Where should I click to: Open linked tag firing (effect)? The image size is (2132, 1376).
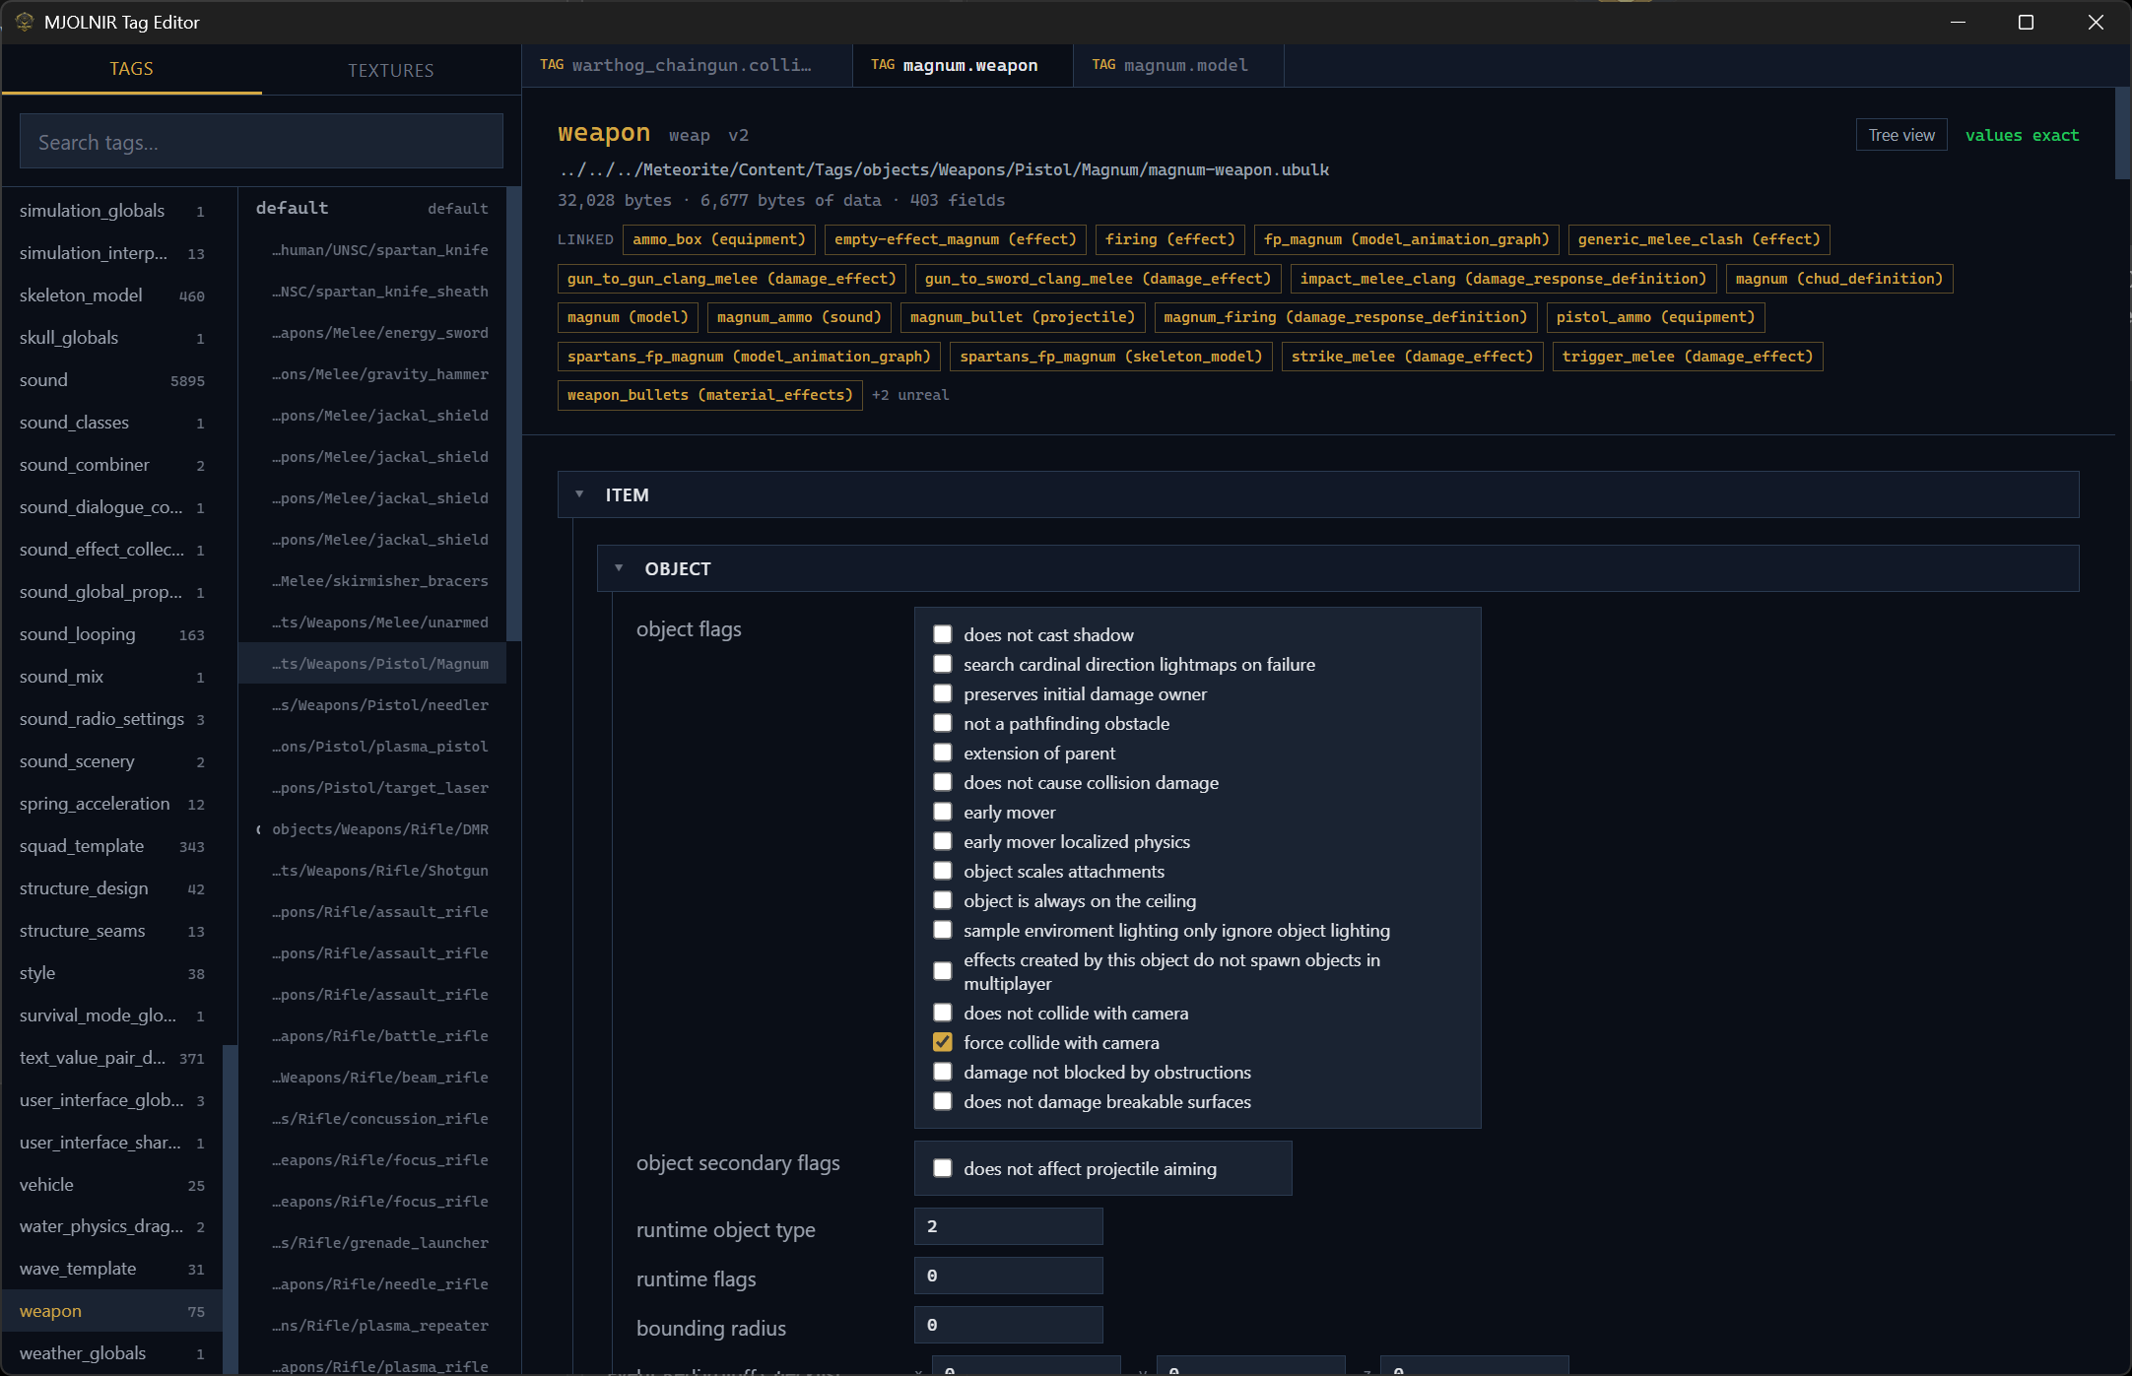[1170, 239]
